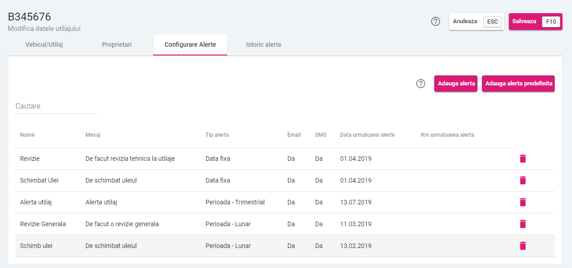572x268 pixels.
Task: Select the Alerta utilaj name cell
Action: point(36,202)
